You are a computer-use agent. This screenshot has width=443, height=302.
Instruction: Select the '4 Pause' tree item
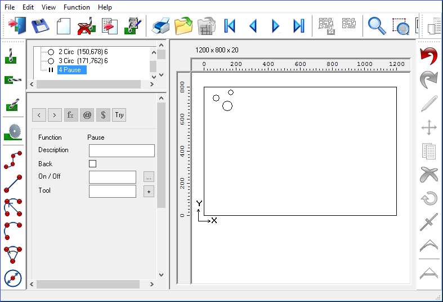(x=71, y=70)
